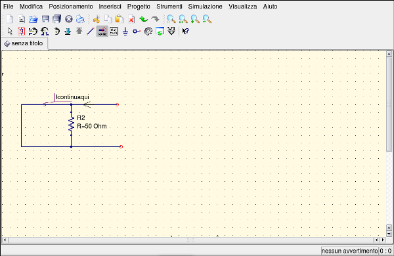The width and height of the screenshot is (394, 256).
Task: Switch to the 'senza titolo' tab
Action: (24, 43)
